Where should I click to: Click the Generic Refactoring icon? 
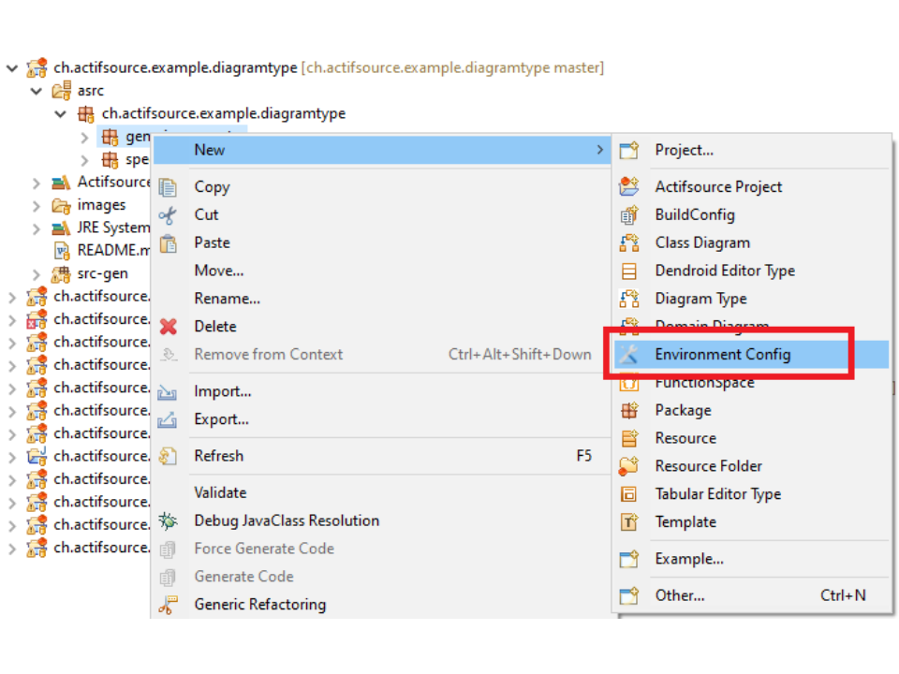coord(169,606)
